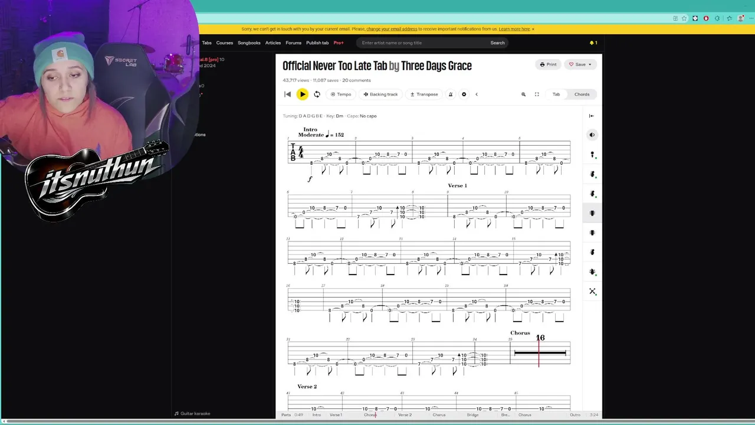Viewport: 755px width, 425px height.
Task: Open the Three Days Grace artist link
Action: pyautogui.click(x=436, y=66)
